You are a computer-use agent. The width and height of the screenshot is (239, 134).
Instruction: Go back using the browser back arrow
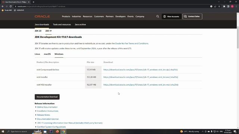(3, 6)
